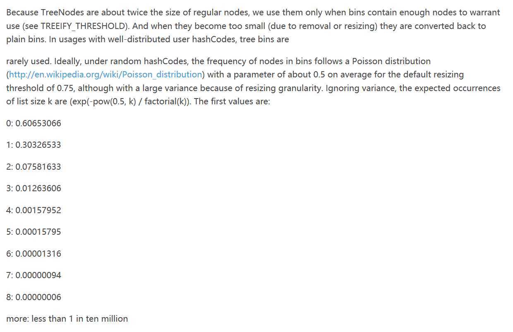Click the line "7: 0.00000094"
Screen dimensions: 513x332
(34, 275)
